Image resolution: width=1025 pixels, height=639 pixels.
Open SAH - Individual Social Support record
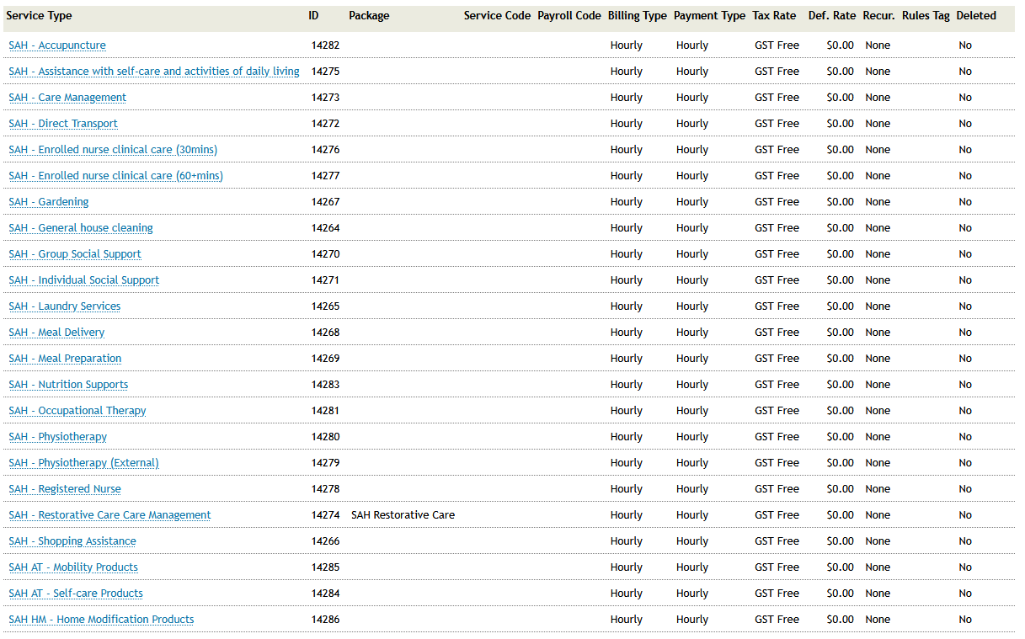coord(83,280)
